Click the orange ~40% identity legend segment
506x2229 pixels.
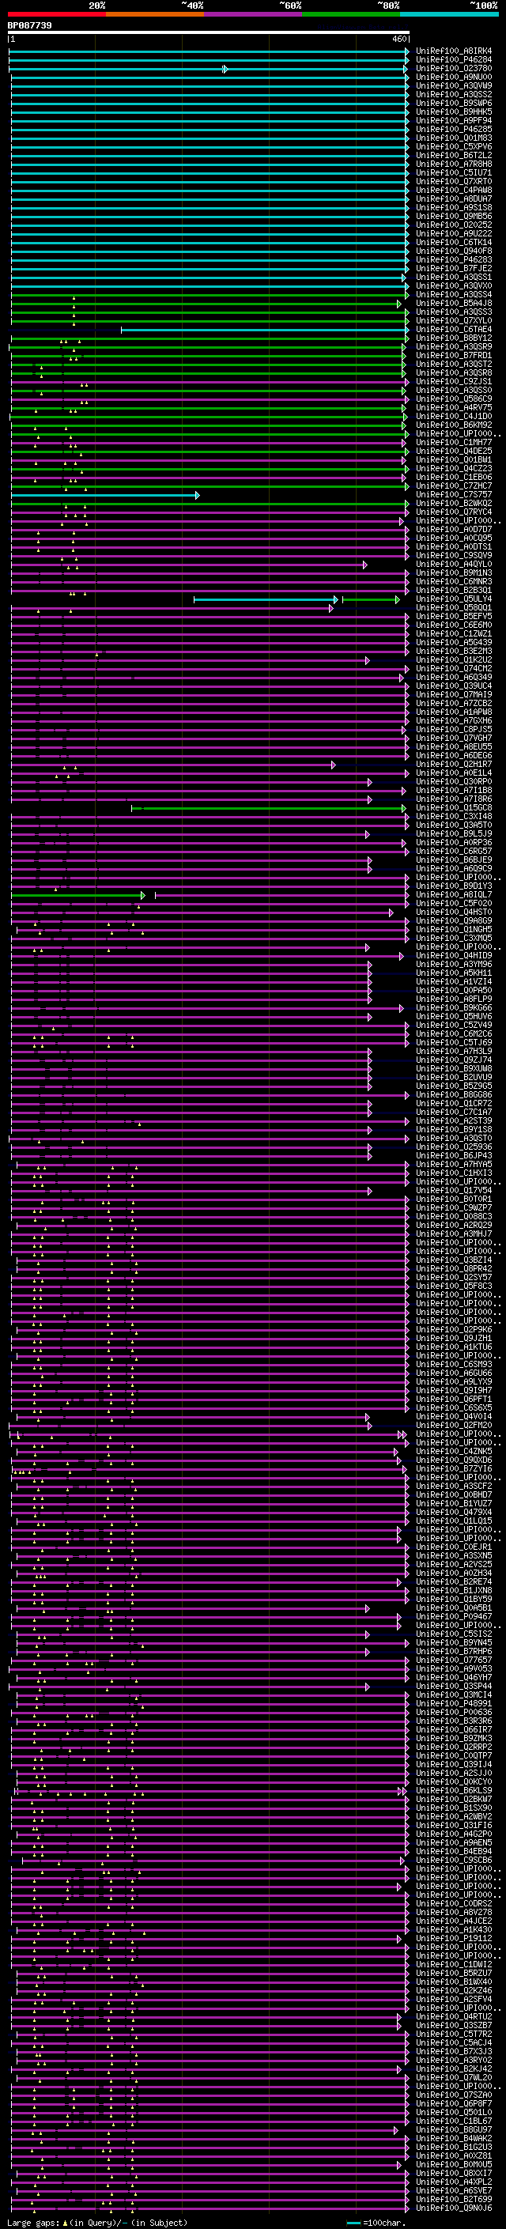tap(156, 14)
